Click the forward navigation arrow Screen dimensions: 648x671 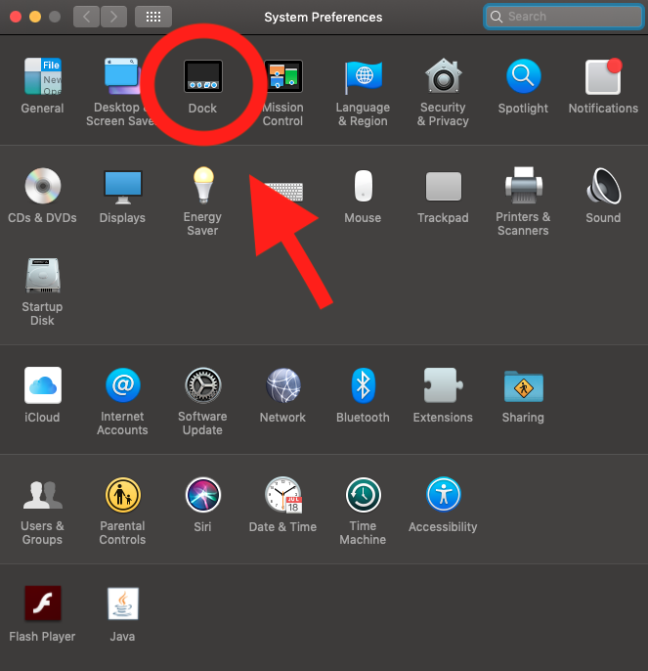point(113,17)
